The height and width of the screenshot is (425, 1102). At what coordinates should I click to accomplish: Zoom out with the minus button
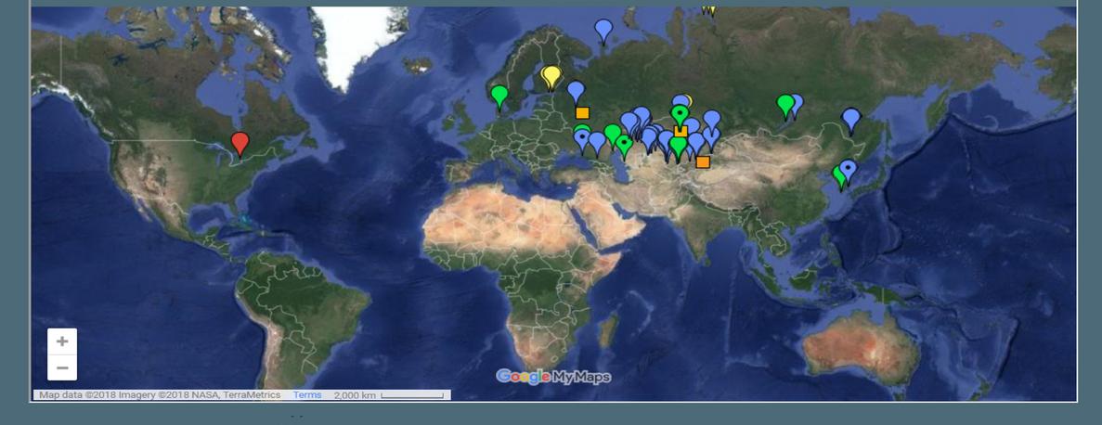62,367
